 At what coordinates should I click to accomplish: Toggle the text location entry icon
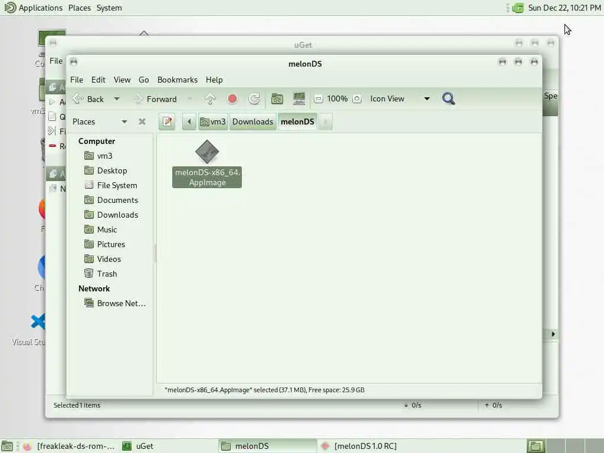pyautogui.click(x=167, y=122)
